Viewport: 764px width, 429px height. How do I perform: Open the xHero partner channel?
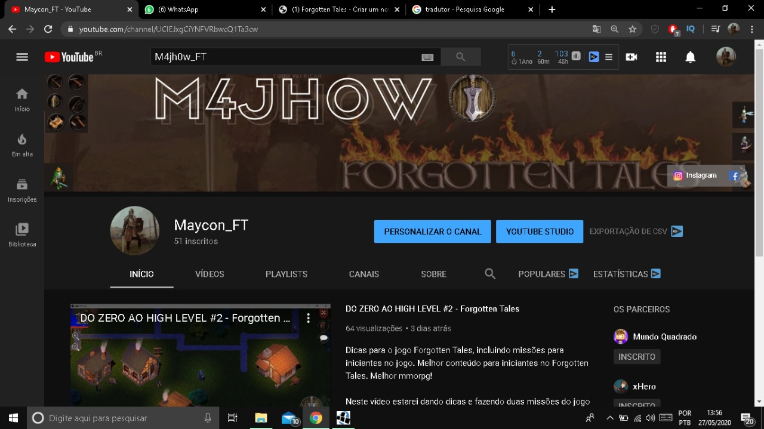click(635, 386)
